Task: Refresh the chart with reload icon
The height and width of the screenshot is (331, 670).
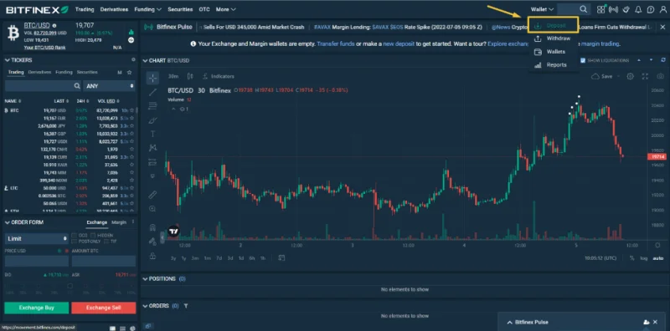Action: point(663,60)
